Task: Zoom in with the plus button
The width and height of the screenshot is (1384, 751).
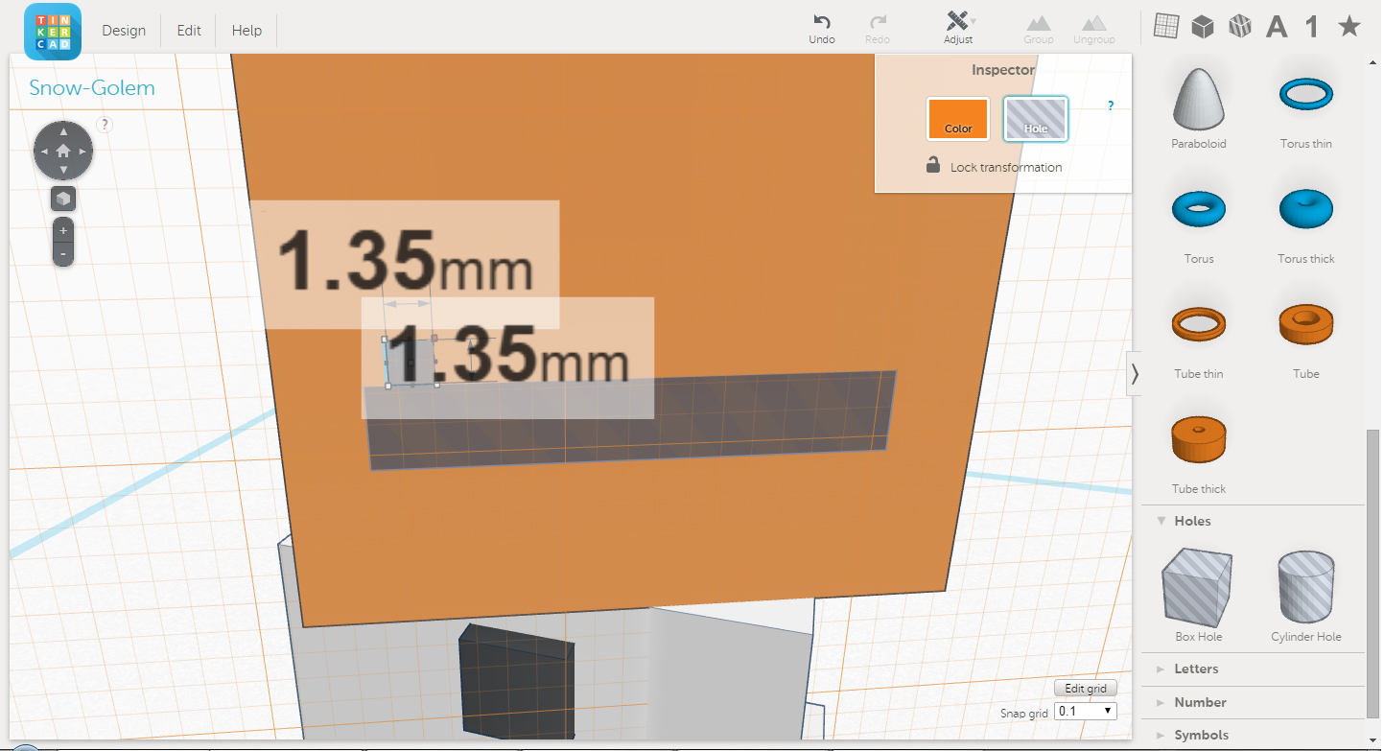Action: (63, 231)
